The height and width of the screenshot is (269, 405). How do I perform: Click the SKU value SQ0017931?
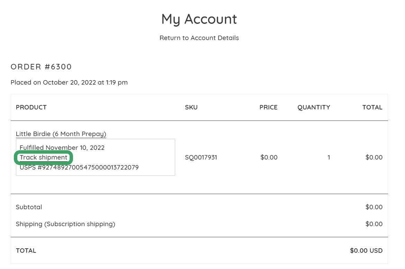pos(201,157)
